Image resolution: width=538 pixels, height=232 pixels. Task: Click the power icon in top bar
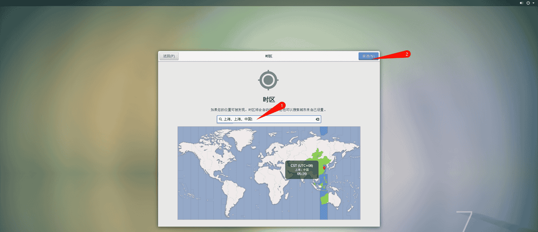point(528,3)
